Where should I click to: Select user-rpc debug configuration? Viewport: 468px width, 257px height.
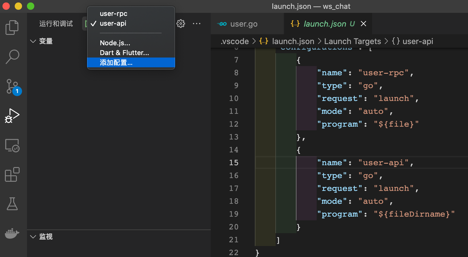coord(131,13)
